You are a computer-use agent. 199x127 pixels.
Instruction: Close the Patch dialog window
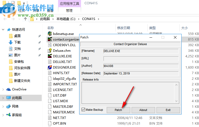pyautogui.click(x=175, y=37)
